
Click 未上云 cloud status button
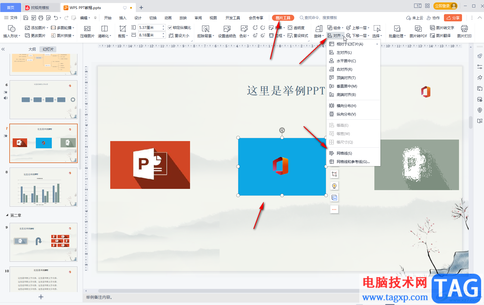pyautogui.click(x=414, y=18)
